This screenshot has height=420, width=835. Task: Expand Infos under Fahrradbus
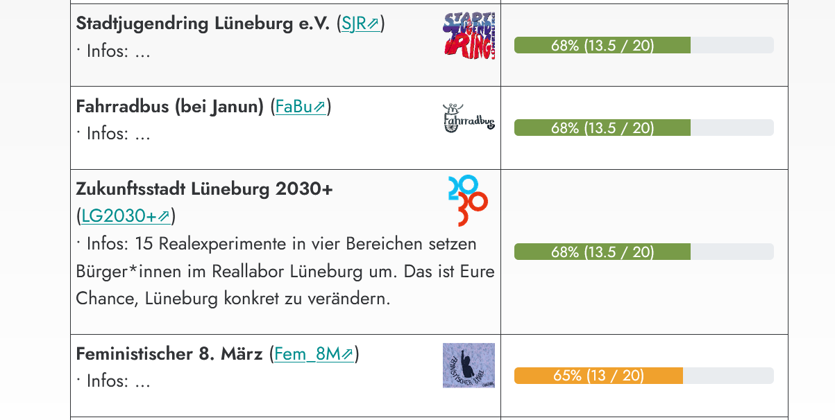pos(113,134)
